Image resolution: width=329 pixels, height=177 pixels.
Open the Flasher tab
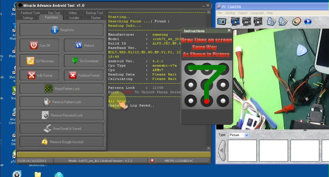point(96,18)
